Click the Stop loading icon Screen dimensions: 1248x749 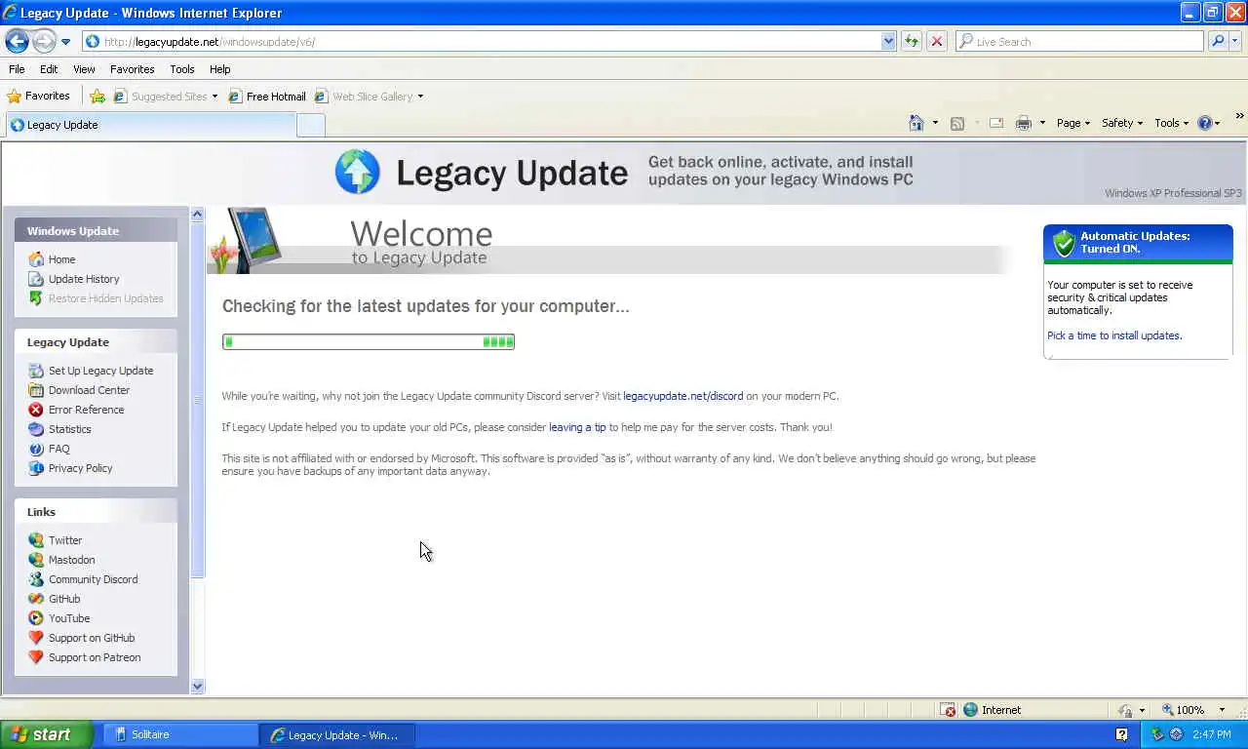coord(936,41)
